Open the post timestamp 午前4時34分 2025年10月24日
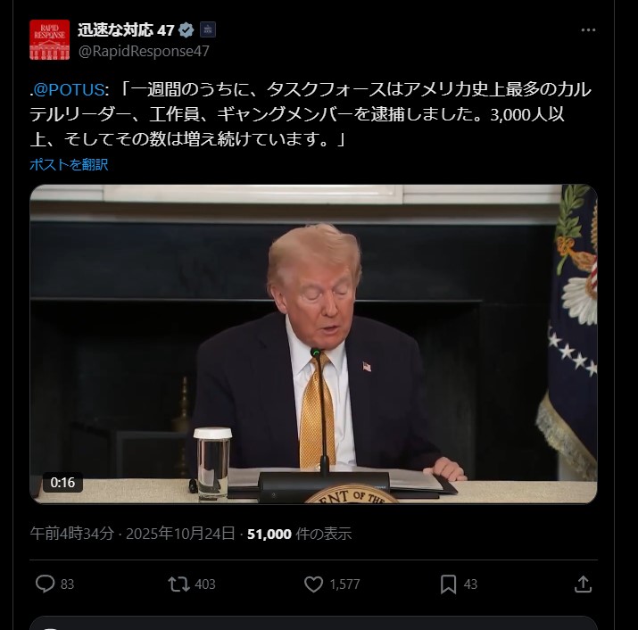Screen dimensions: 638x630 point(133,534)
